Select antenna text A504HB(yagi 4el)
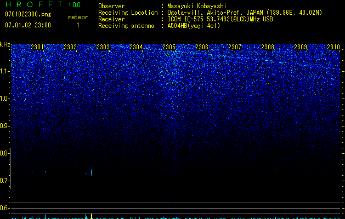This screenshot has height=219, width=345. [x=194, y=26]
